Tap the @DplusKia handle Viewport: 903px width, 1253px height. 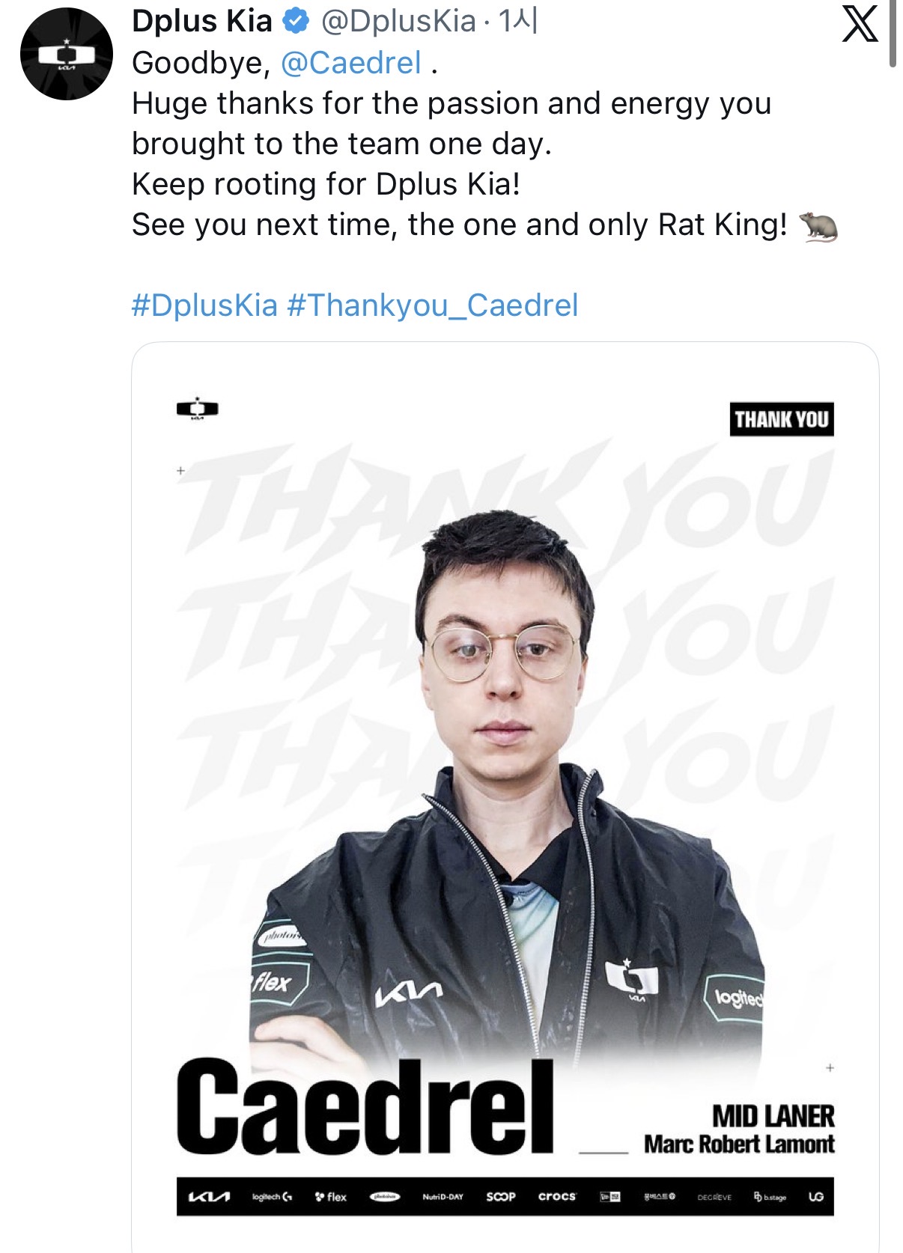398,22
